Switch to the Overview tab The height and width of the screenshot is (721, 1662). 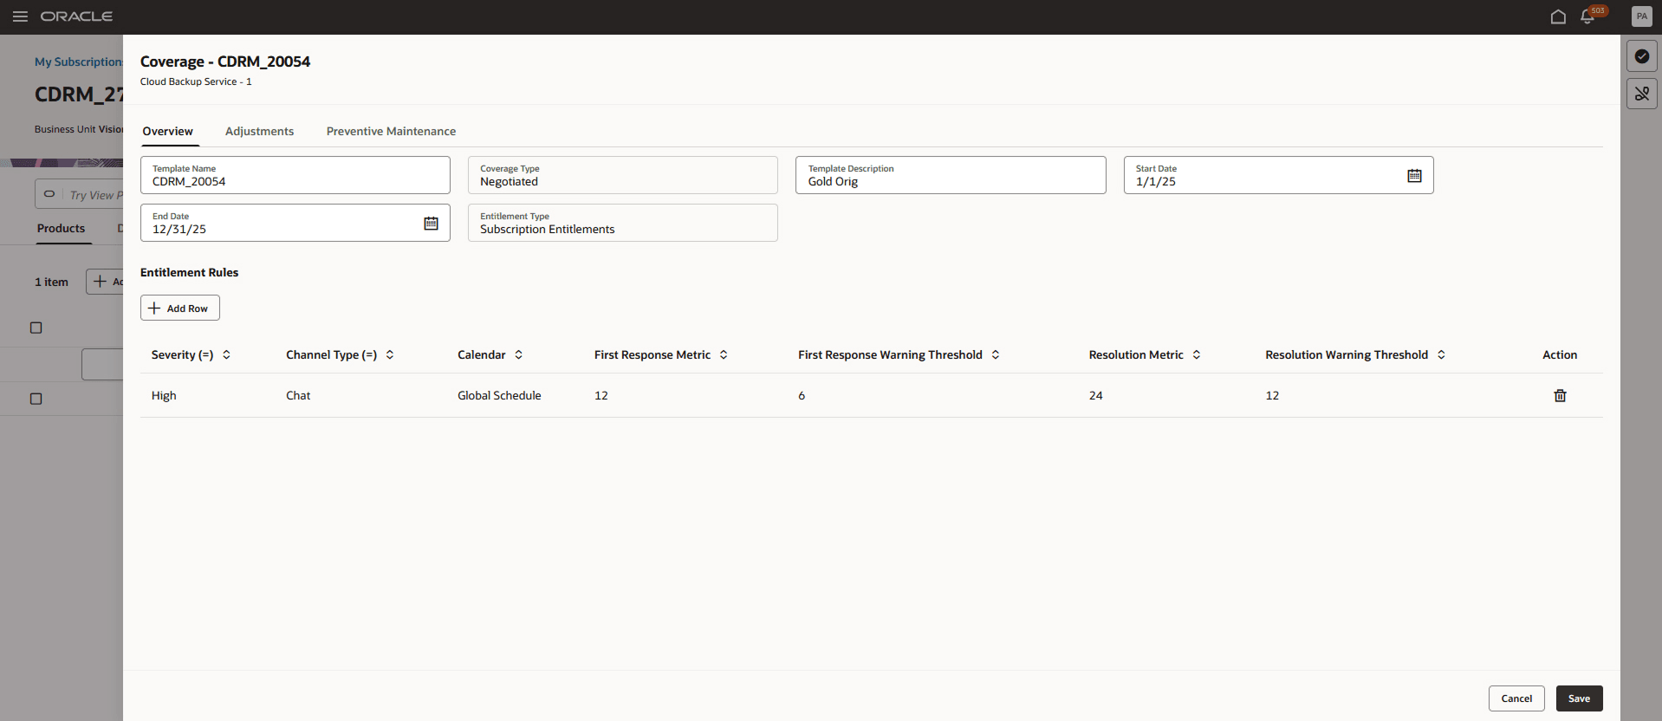coord(168,131)
